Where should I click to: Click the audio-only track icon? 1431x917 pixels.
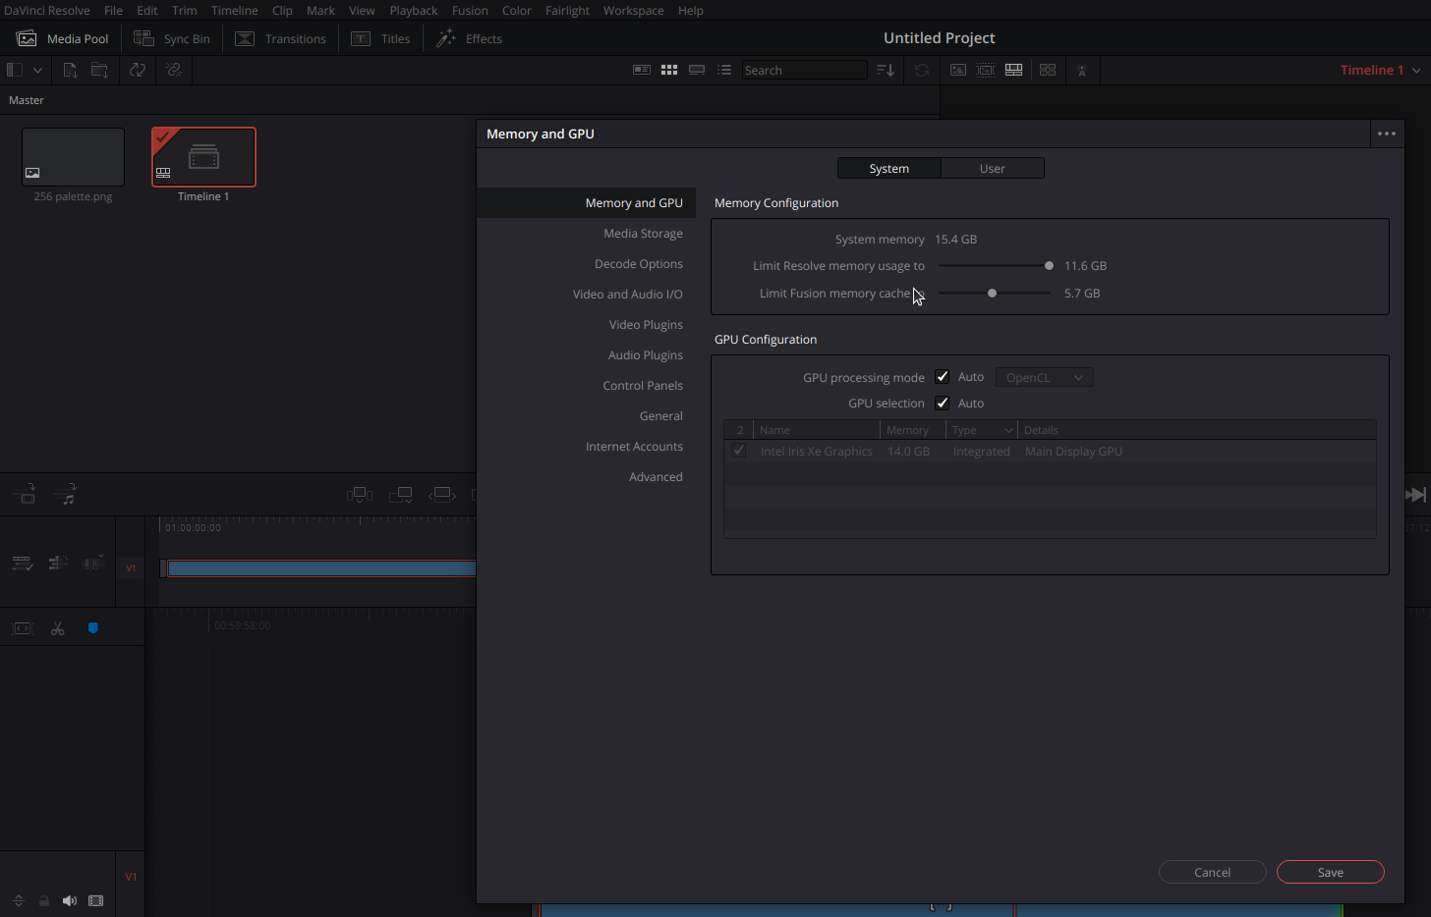(66, 495)
